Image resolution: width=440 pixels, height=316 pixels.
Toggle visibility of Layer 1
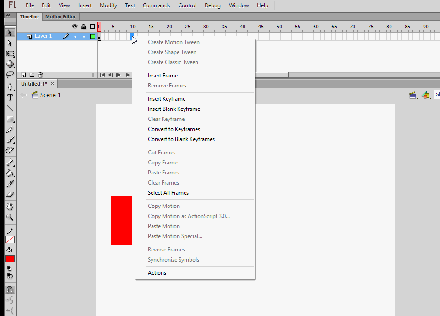coord(75,36)
